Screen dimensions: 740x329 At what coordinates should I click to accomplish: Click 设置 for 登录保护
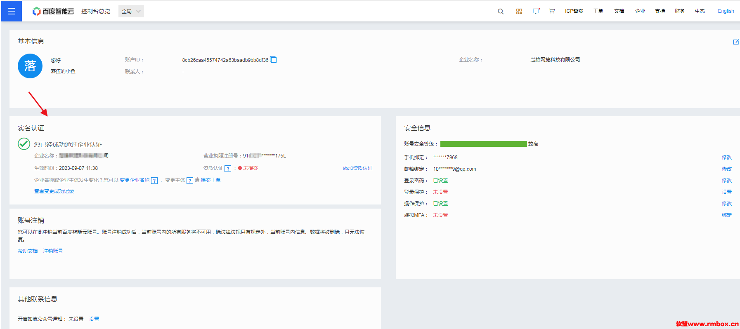727,192
